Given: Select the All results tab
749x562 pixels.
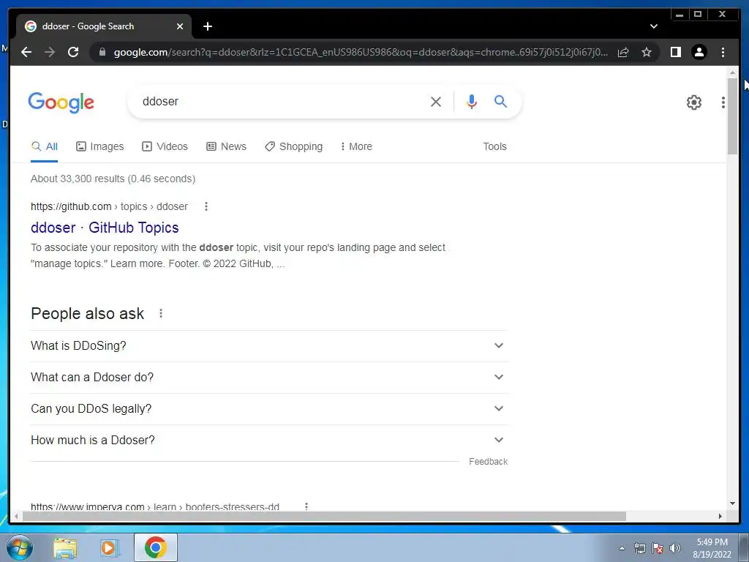Looking at the screenshot, I should pyautogui.click(x=45, y=146).
